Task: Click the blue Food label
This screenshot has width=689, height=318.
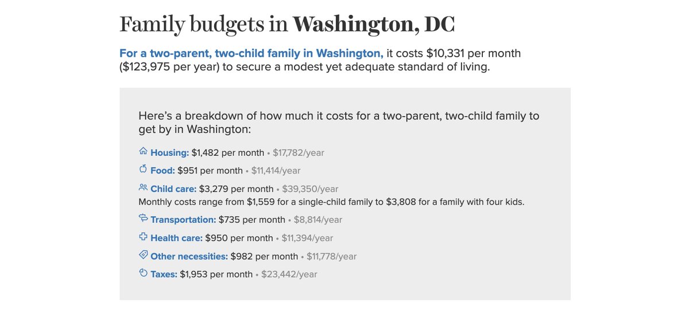Action: pos(162,171)
